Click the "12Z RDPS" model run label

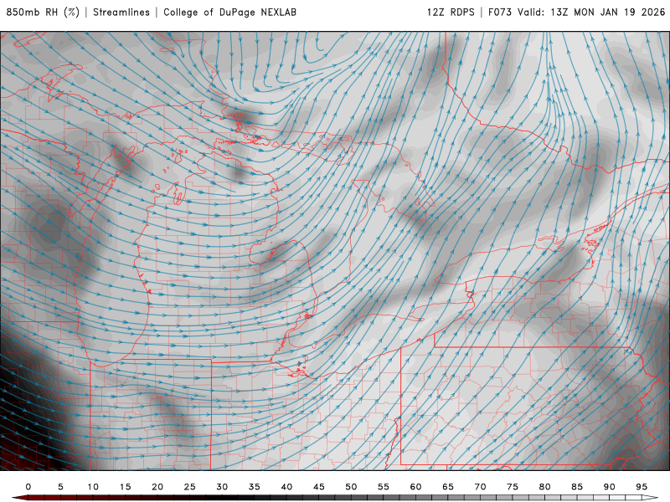tap(451, 12)
